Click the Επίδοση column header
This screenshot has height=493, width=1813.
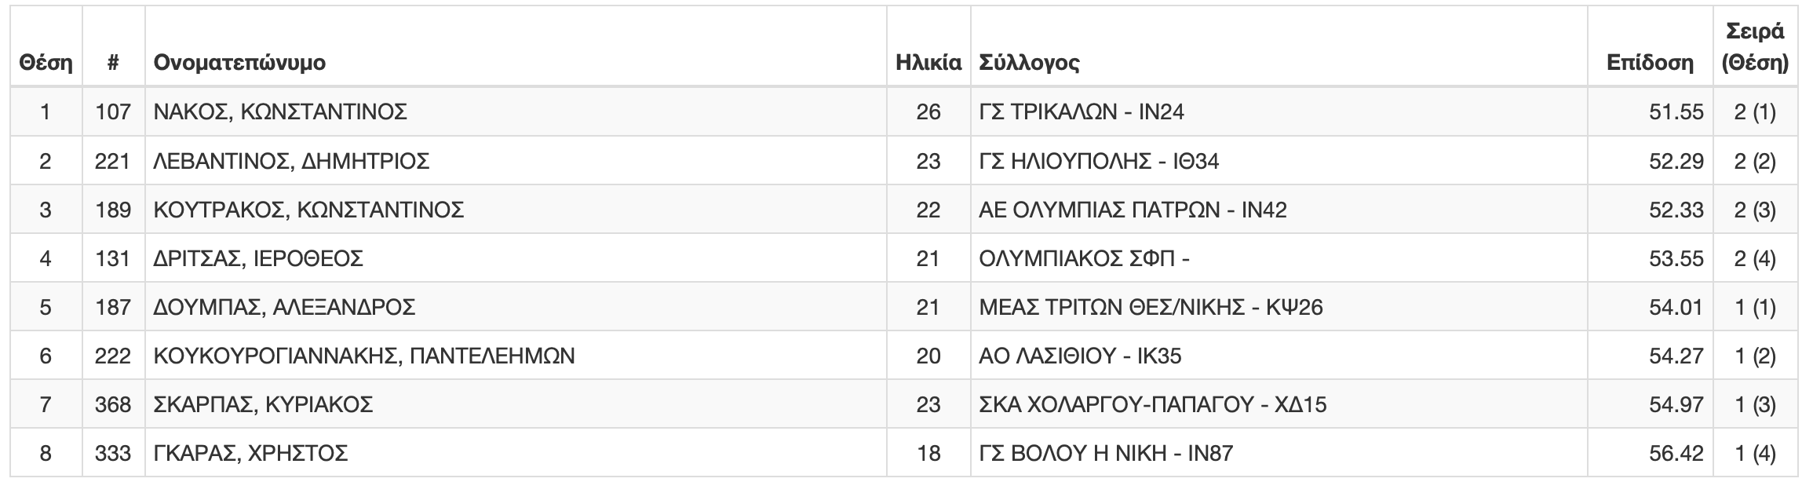pos(1650,63)
